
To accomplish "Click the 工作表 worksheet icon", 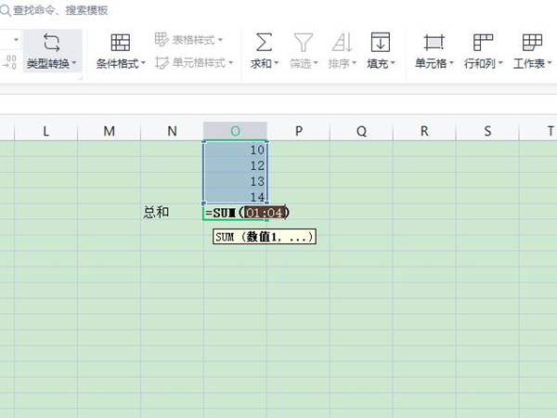I will (532, 43).
